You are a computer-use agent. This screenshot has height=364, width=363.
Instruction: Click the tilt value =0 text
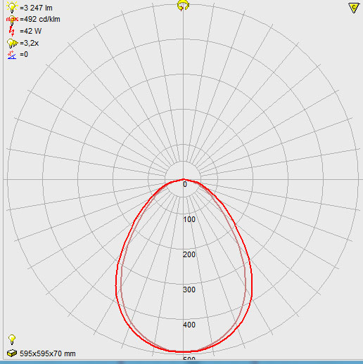pos(24,54)
